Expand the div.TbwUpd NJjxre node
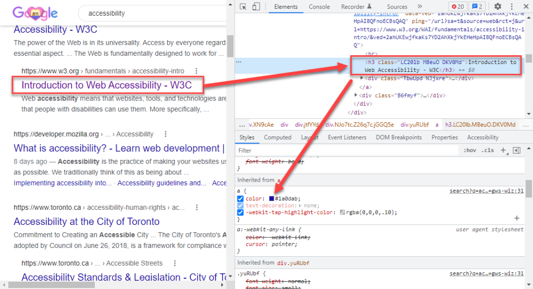The width and height of the screenshot is (533, 289). [x=362, y=78]
